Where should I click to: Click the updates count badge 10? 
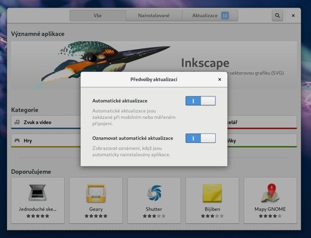(x=225, y=16)
